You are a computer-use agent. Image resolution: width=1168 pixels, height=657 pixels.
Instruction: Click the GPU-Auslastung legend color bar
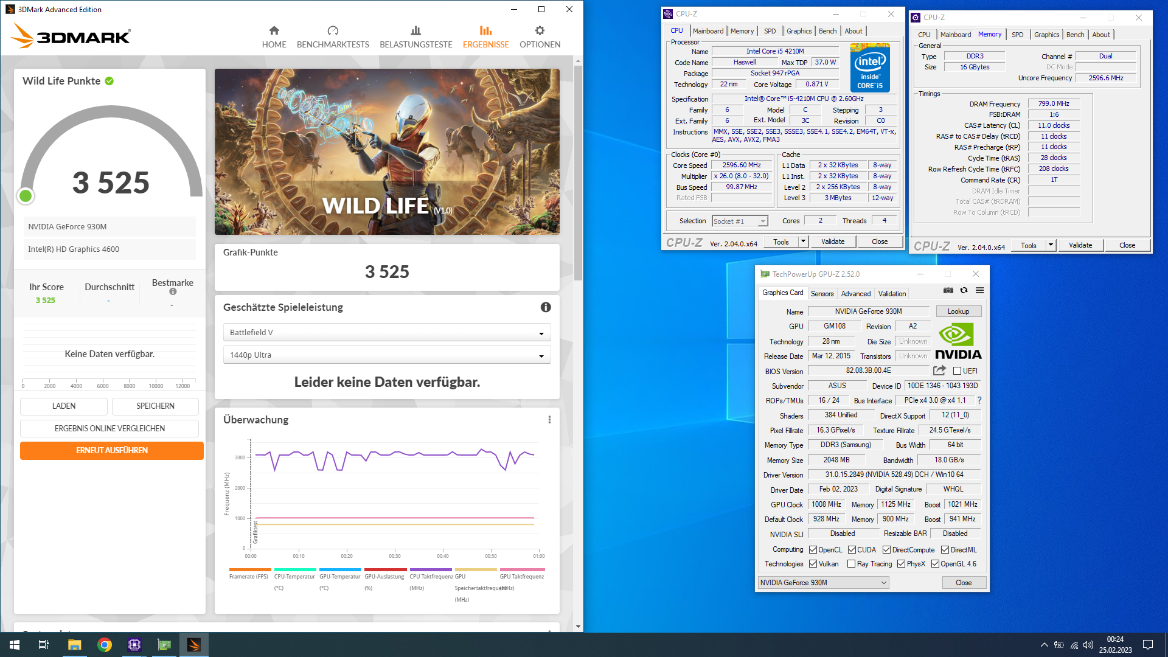(x=385, y=570)
